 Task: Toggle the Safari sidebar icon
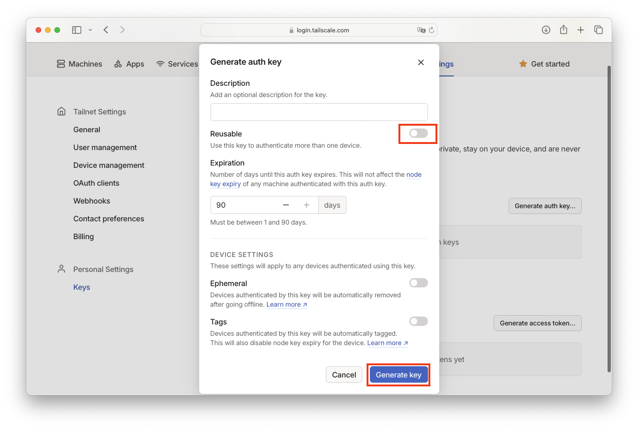[77, 30]
